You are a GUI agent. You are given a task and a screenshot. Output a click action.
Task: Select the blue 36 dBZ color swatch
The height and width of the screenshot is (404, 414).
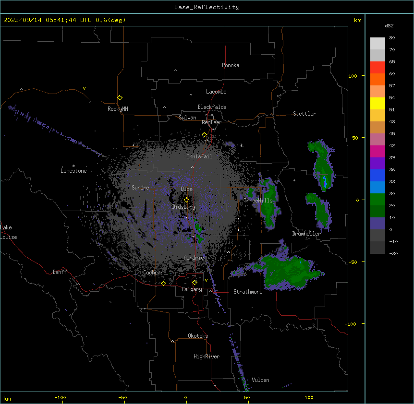tap(377, 175)
